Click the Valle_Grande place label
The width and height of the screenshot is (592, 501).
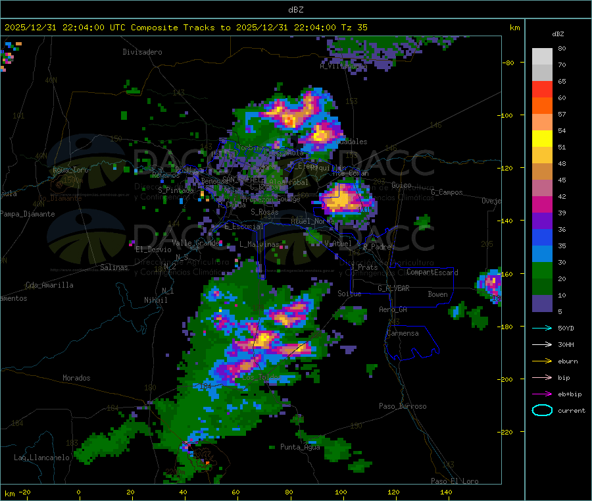pos(195,243)
